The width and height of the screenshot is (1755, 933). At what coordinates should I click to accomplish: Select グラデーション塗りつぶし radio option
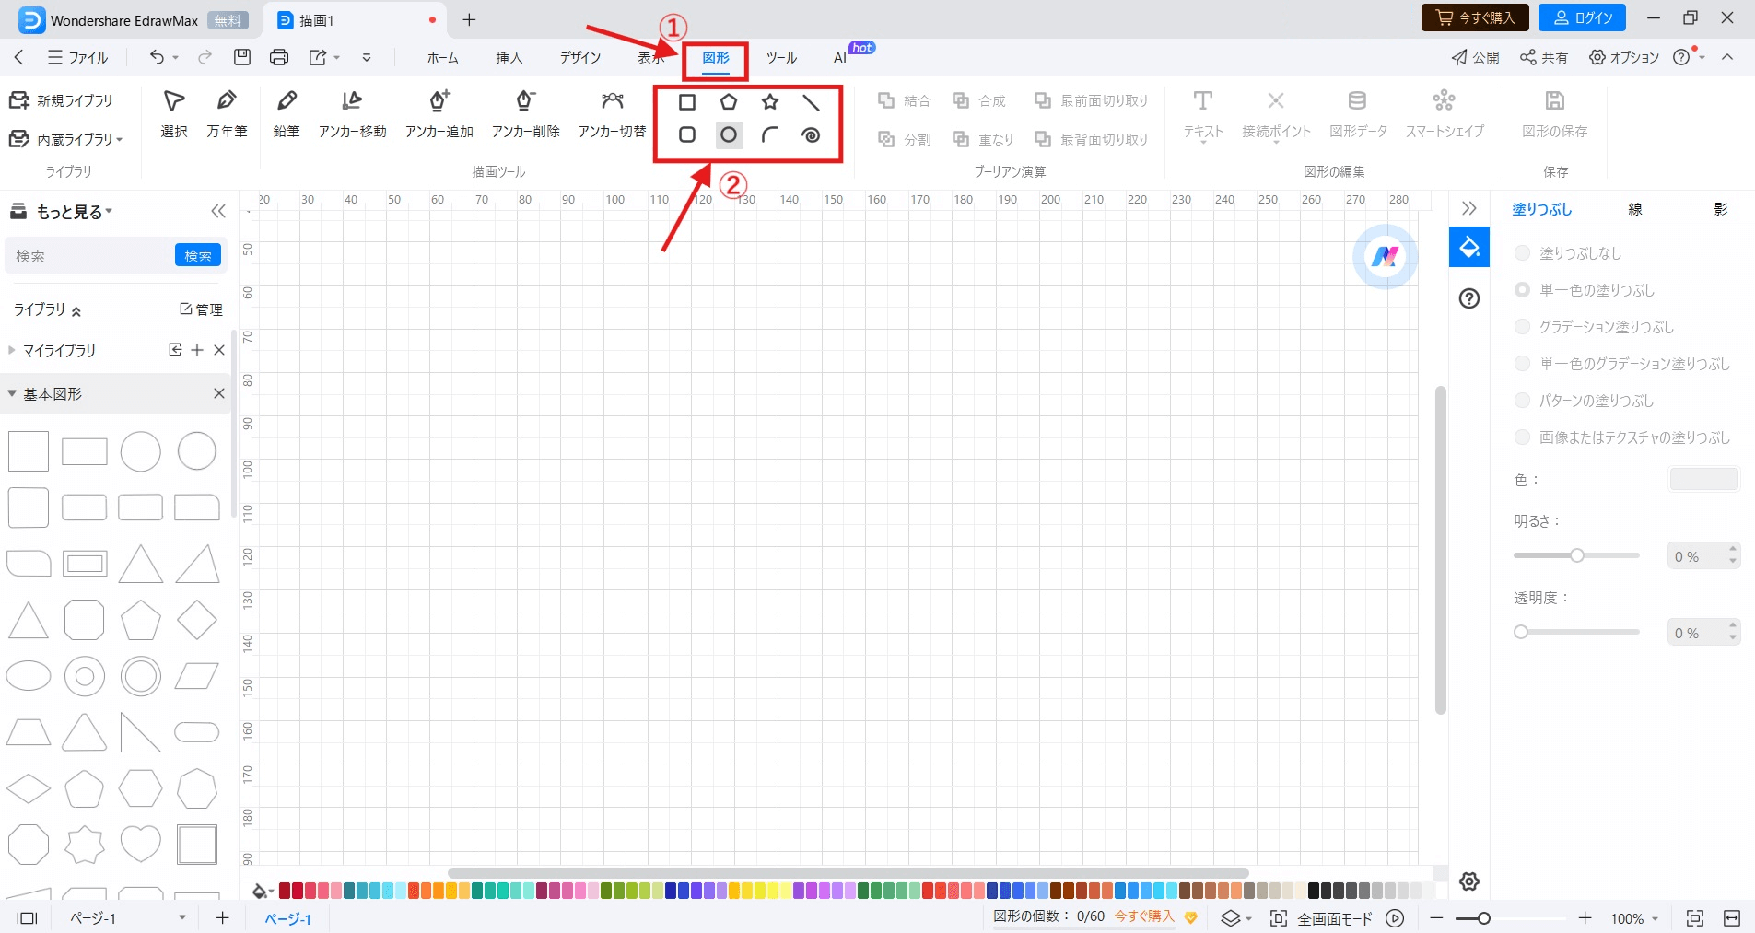1522,327
